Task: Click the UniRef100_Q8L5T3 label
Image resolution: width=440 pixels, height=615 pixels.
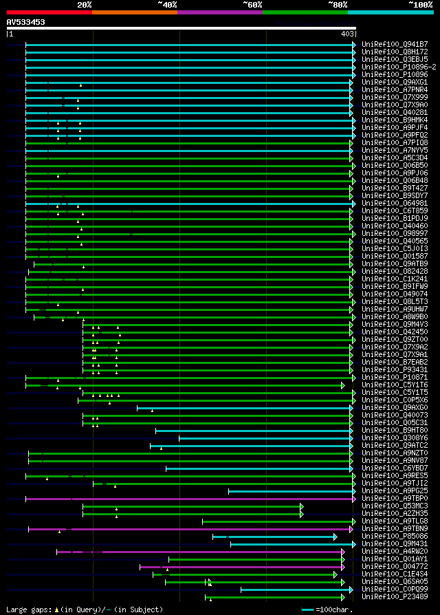Action: (395, 302)
